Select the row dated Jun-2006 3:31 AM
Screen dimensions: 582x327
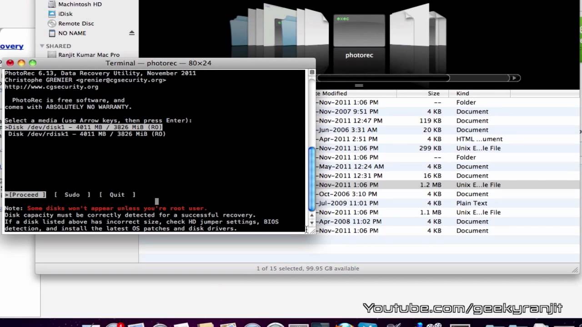(448, 130)
